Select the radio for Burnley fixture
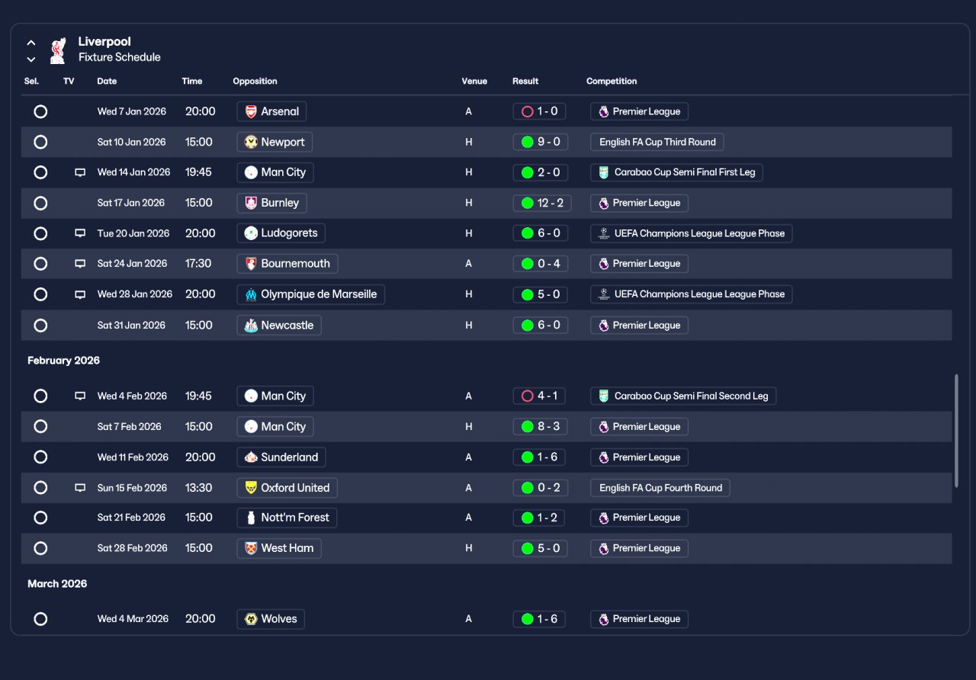 (x=40, y=203)
